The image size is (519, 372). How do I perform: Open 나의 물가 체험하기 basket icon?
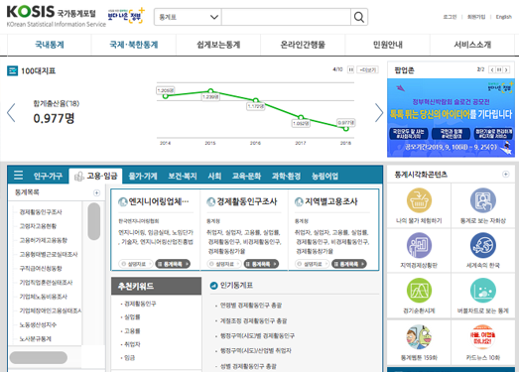419,200
